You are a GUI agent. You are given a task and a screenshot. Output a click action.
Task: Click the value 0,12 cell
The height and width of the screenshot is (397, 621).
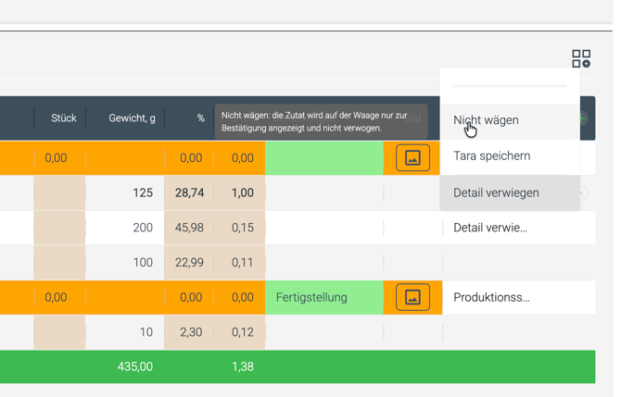pyautogui.click(x=240, y=331)
